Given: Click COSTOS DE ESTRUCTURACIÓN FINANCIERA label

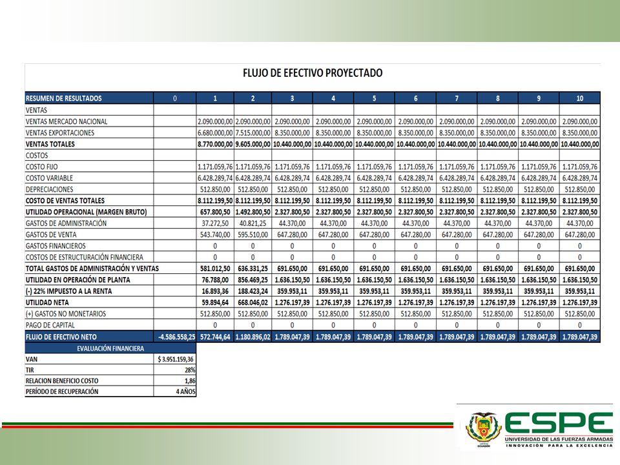Looking at the screenshot, I should (x=85, y=257).
